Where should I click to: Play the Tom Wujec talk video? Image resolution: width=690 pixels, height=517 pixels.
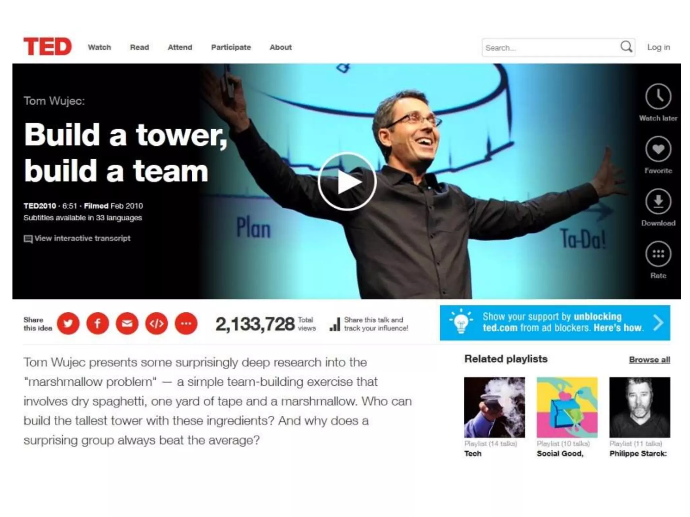[347, 182]
